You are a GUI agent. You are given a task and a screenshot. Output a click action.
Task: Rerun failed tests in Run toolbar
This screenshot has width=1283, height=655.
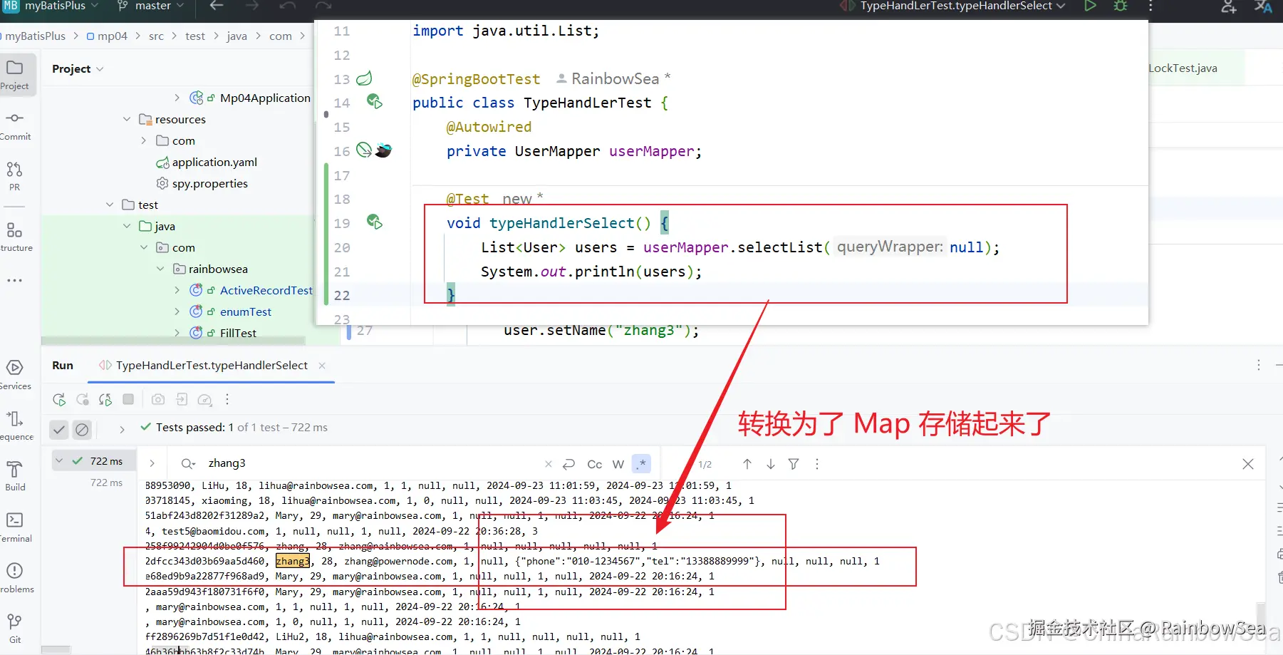[x=83, y=400]
